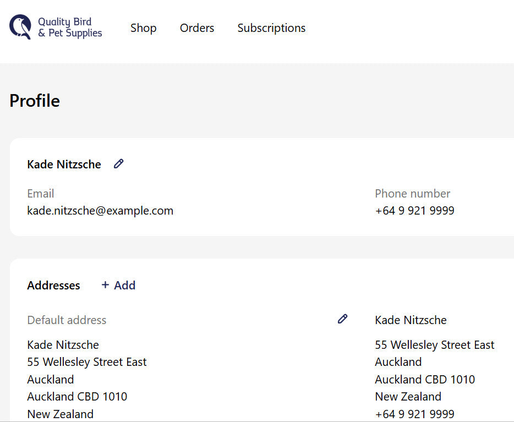Click the Quality Bird & Pet Supplies text
Image resolution: width=514 pixels, height=422 pixels.
tap(70, 28)
